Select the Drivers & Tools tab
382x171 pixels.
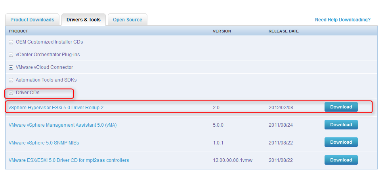coord(84,20)
